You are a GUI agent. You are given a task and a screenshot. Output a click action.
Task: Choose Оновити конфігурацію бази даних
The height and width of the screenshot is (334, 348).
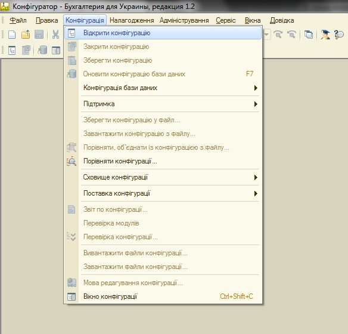point(163,74)
